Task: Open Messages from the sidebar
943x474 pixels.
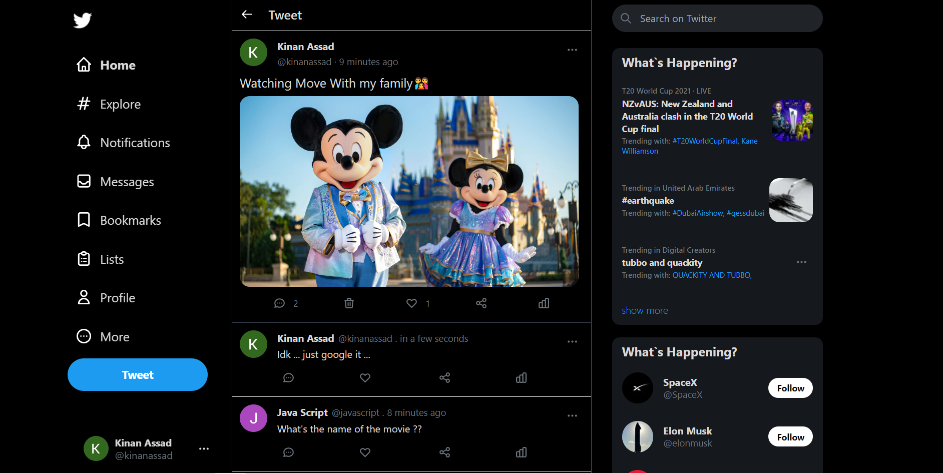Action: click(127, 181)
